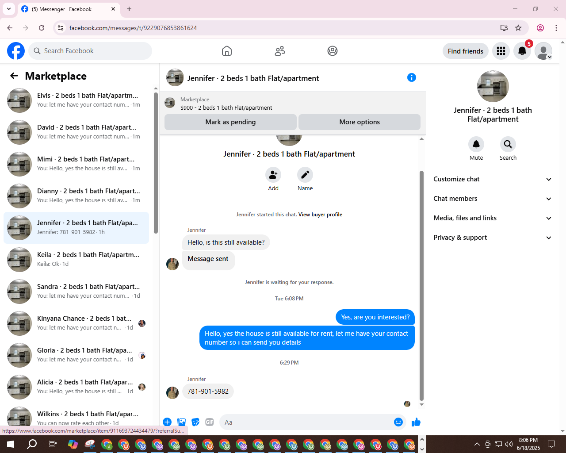Open taskbar clock showing 8:06 PM
Image resolution: width=566 pixels, height=453 pixels.
click(528, 444)
